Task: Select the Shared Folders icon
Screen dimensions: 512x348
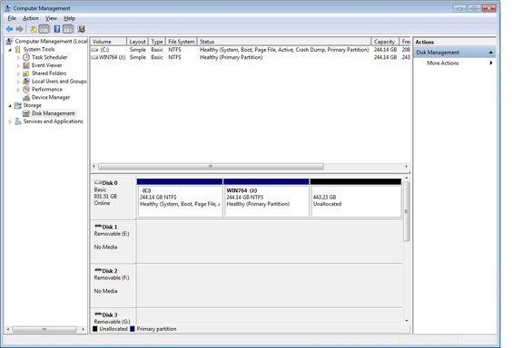Action: click(x=26, y=73)
